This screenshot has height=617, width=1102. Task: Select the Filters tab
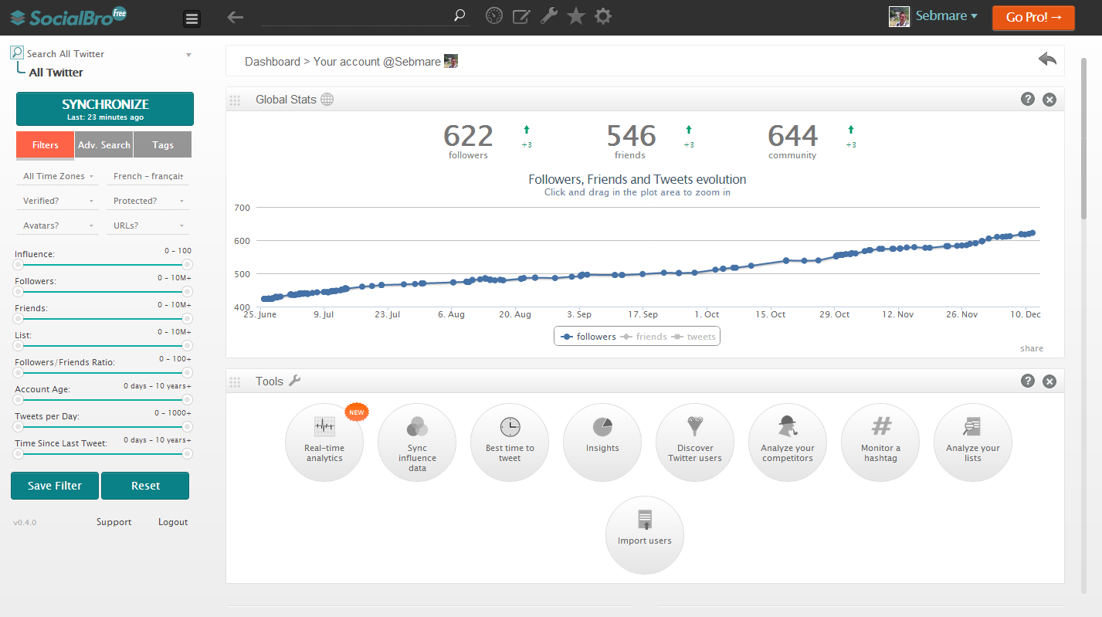click(45, 144)
